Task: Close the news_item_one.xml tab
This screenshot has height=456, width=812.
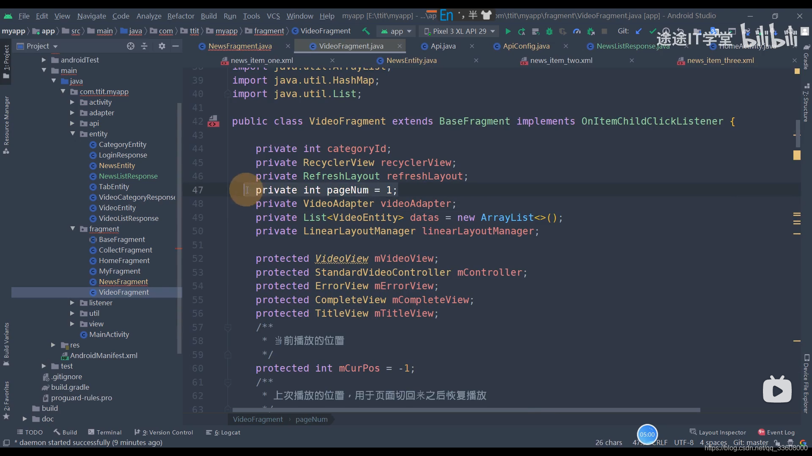Action: tap(332, 60)
